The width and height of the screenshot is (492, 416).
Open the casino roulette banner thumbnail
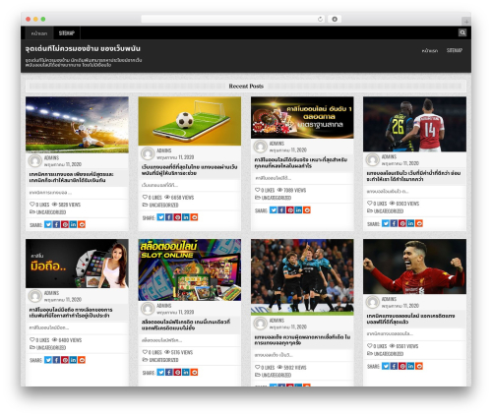coord(302,117)
